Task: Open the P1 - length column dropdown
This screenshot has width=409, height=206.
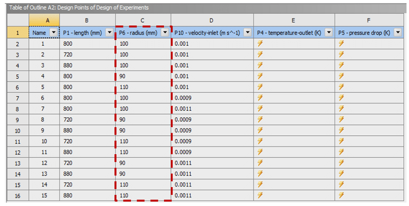Action: tap(109, 32)
